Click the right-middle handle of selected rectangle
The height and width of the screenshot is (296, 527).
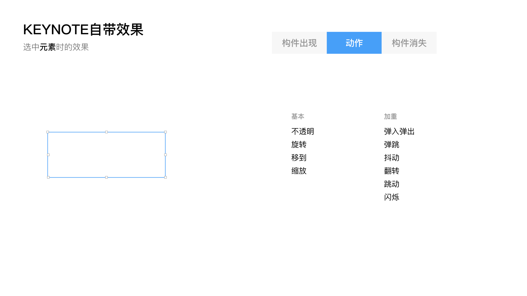click(166, 155)
